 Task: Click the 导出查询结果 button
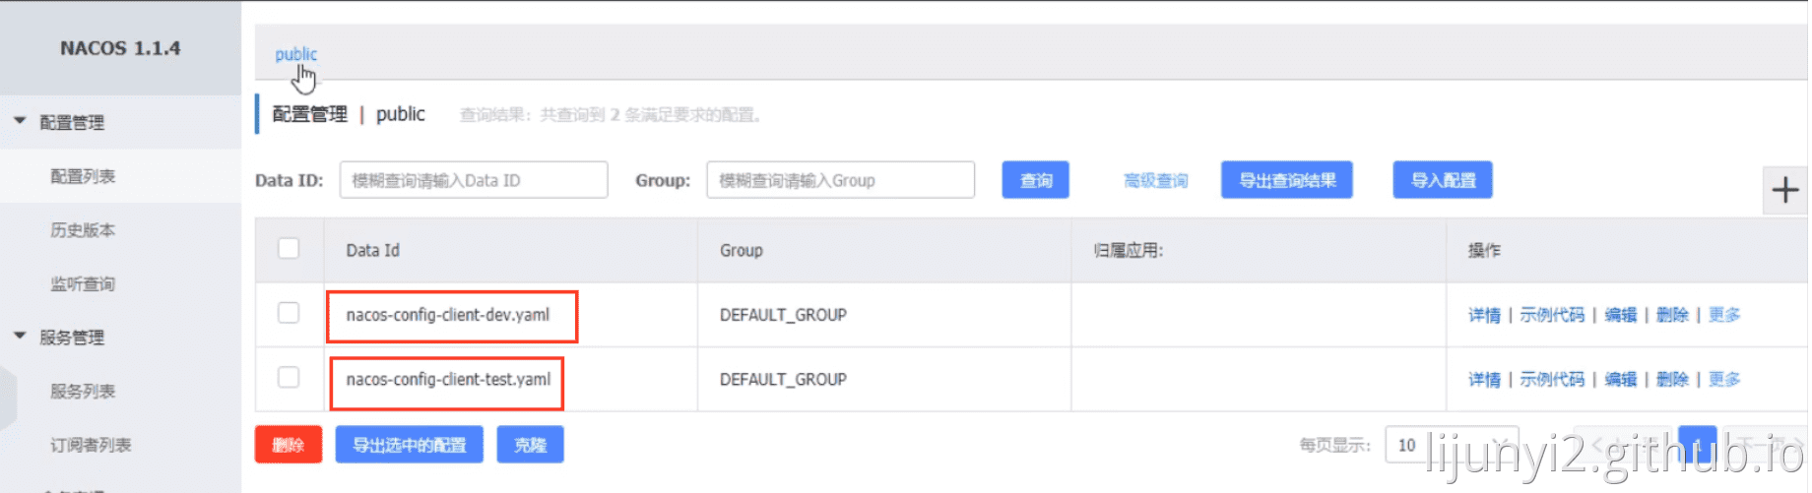[x=1286, y=180]
